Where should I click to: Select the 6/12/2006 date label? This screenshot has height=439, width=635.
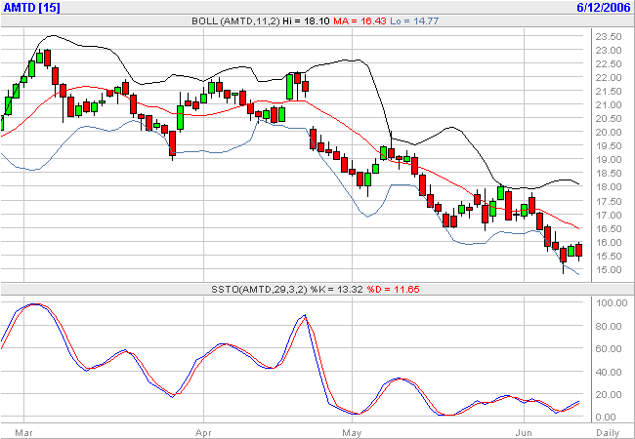pyautogui.click(x=604, y=7)
